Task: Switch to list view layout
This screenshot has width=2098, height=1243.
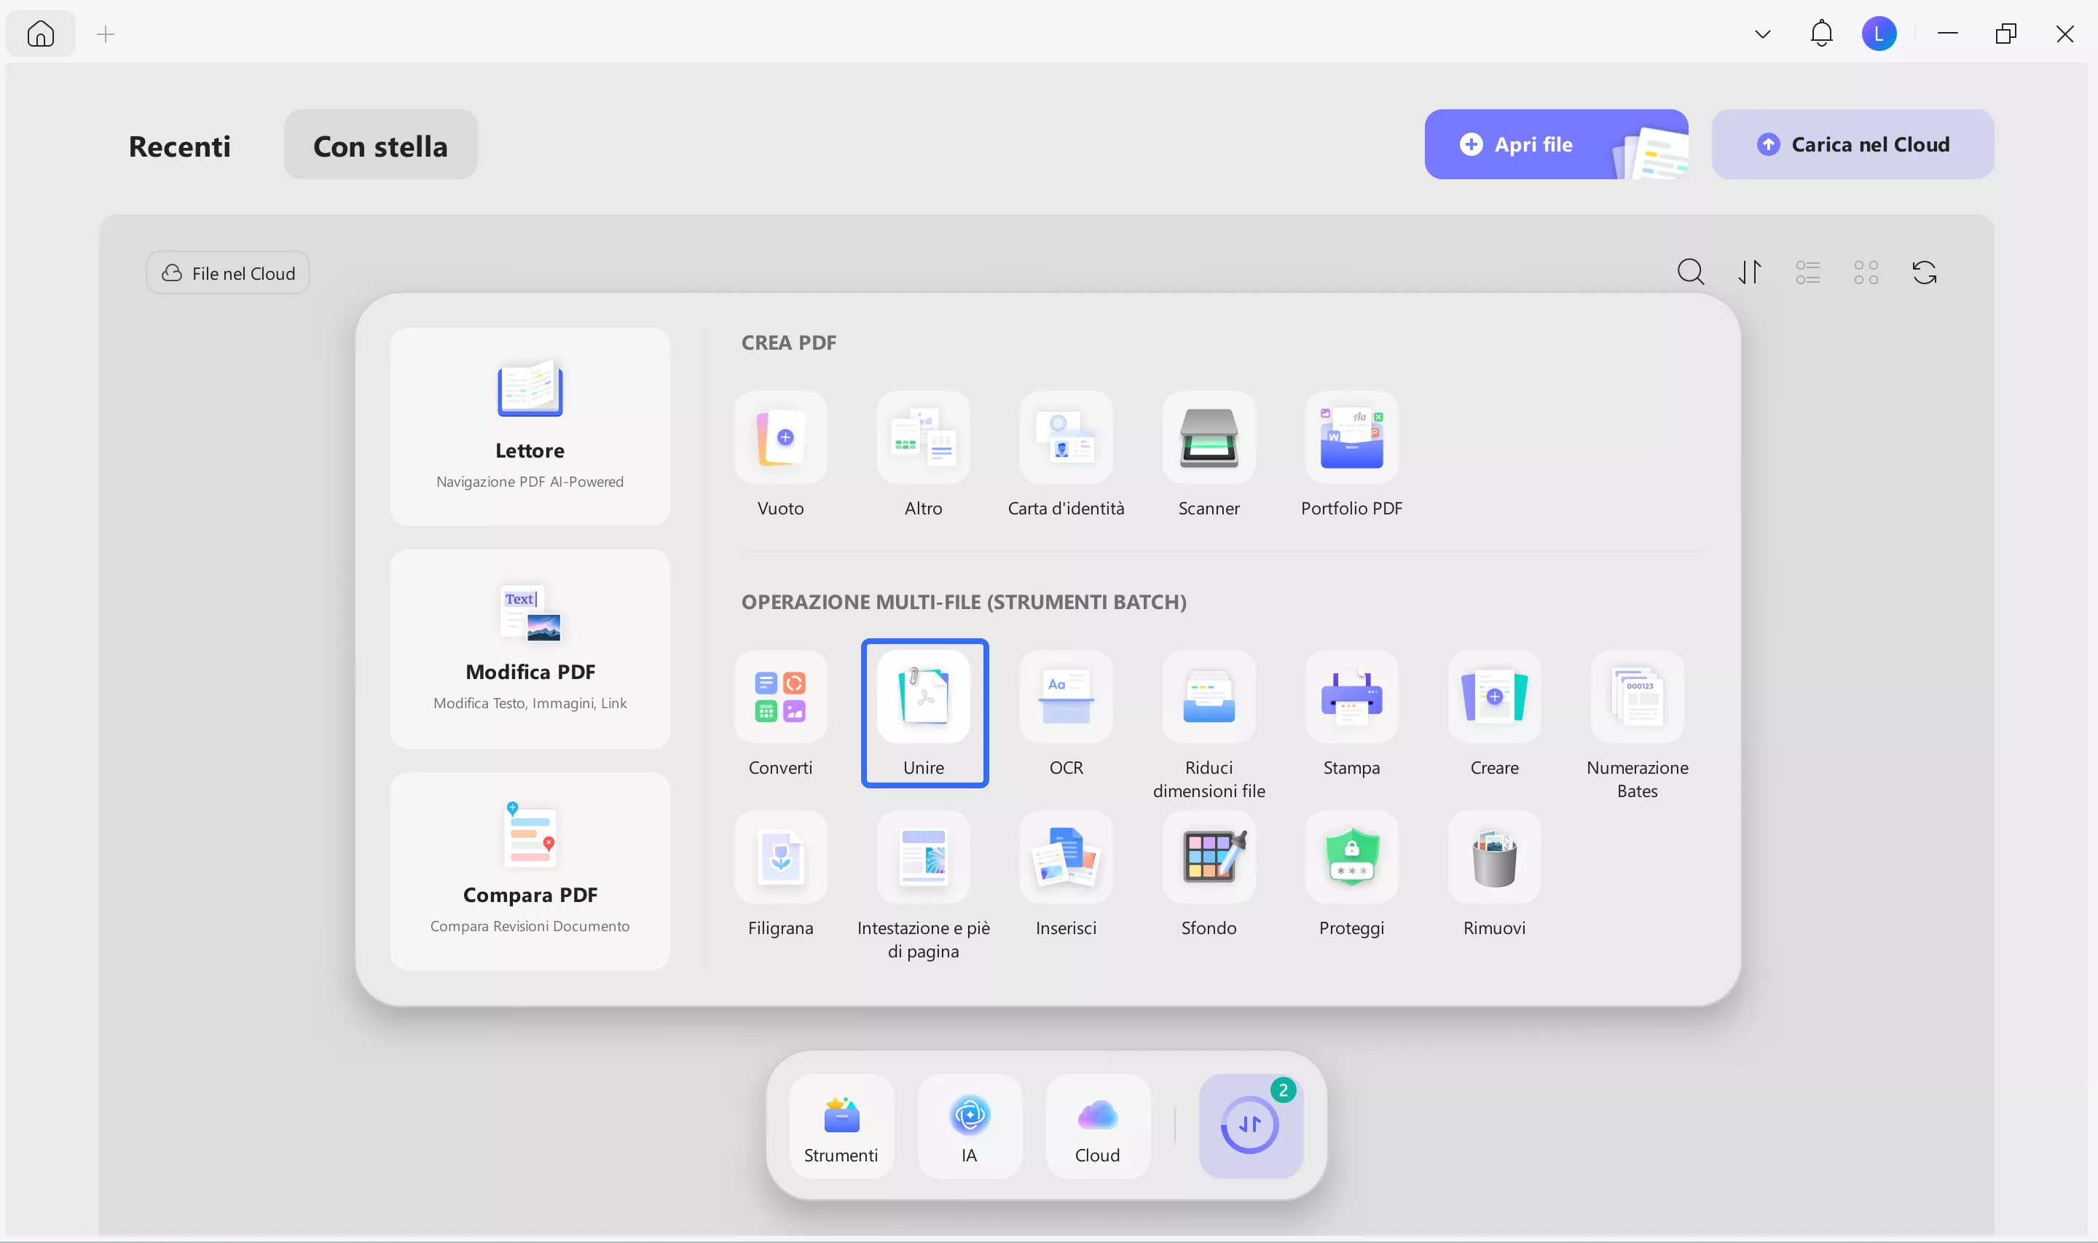Action: 1807,273
